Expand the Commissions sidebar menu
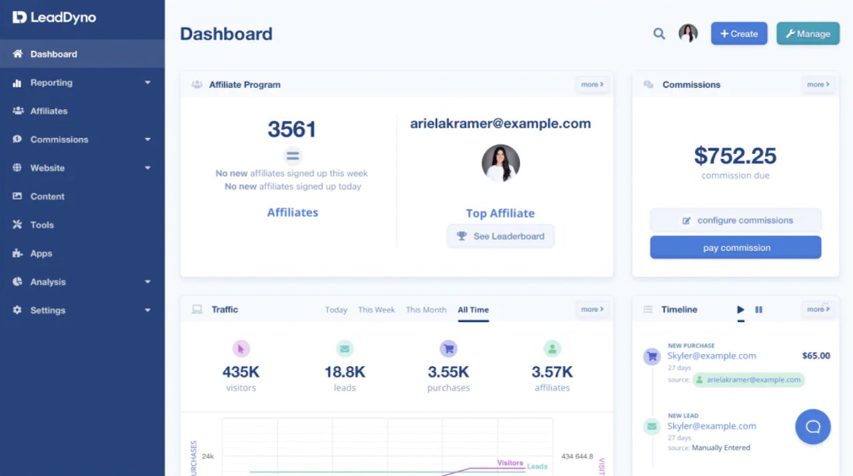This screenshot has height=476, width=853. click(147, 139)
